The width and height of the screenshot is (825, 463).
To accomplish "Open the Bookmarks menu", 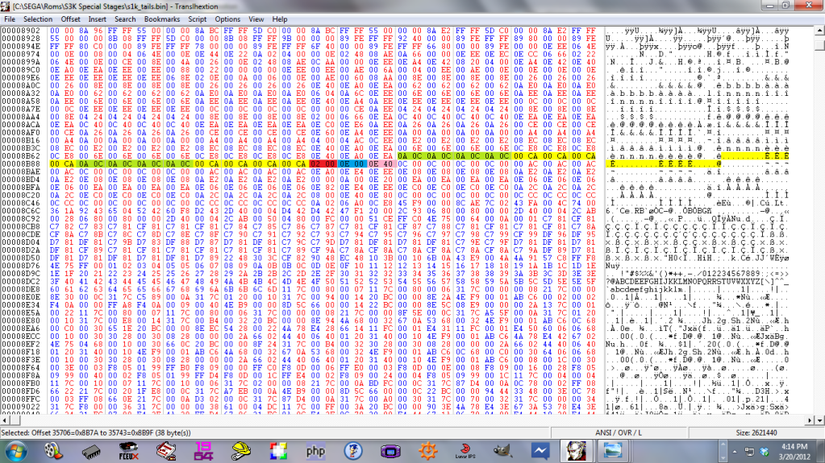I will point(162,19).
